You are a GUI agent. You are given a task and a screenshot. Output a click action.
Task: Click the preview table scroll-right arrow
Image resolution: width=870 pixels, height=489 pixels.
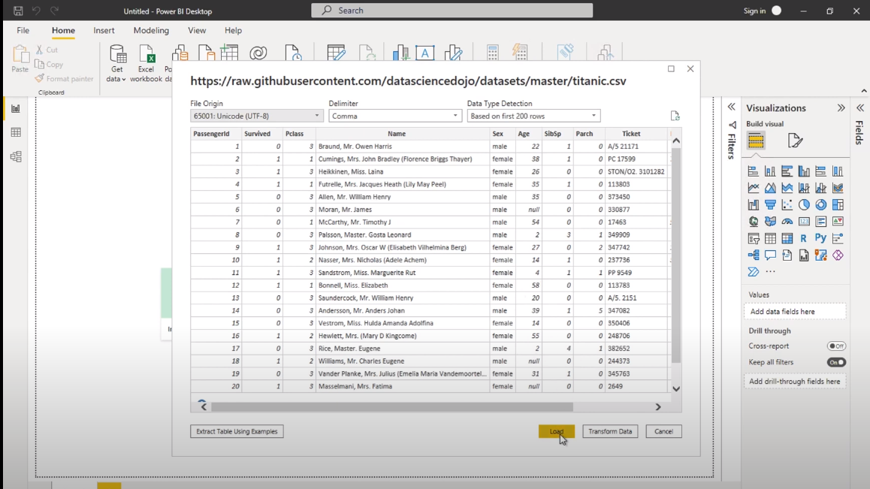pyautogui.click(x=658, y=407)
